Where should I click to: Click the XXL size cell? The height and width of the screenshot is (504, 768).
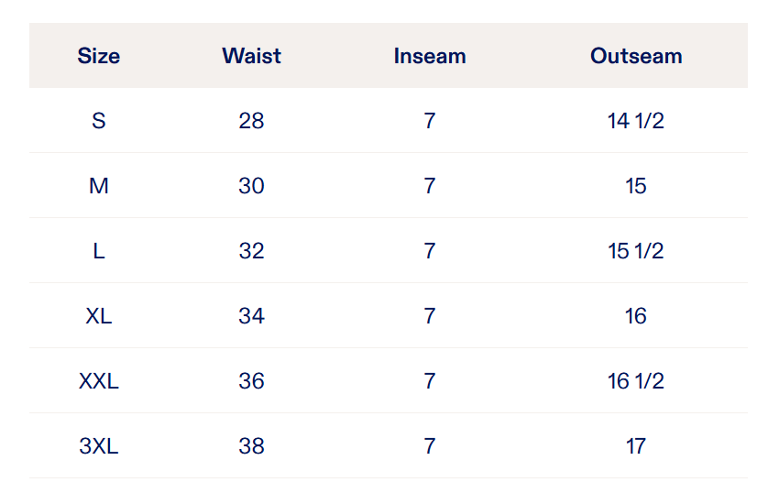(99, 381)
